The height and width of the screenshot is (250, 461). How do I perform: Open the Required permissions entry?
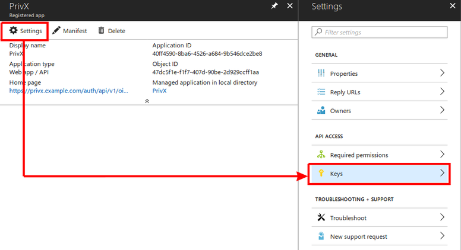(380, 155)
